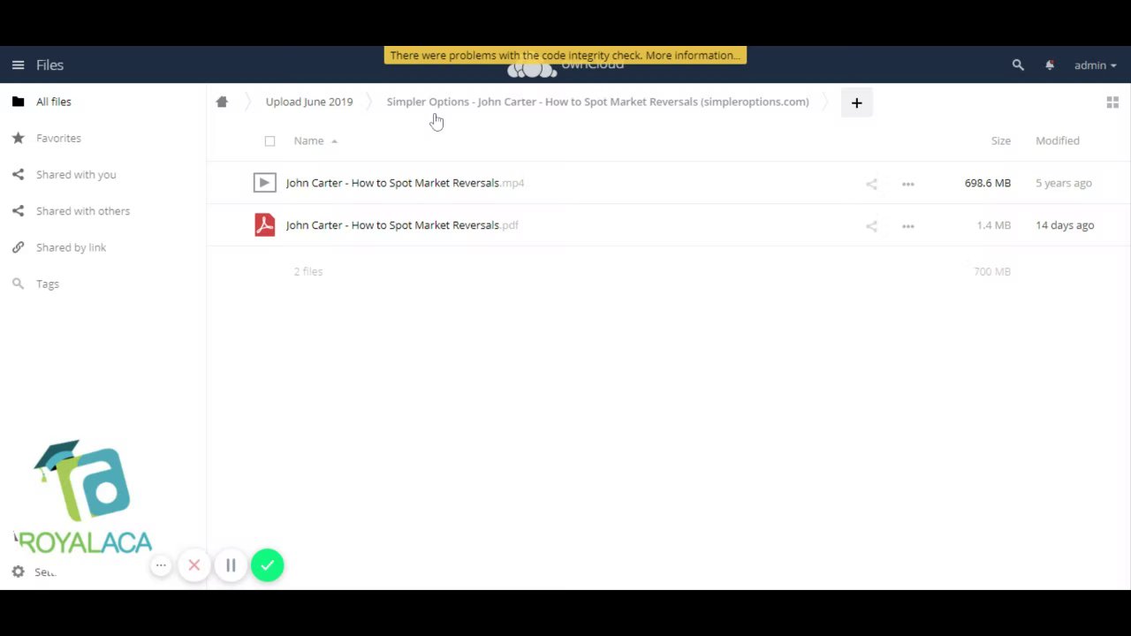Click the code integrity warning banner
Screen dimensions: 1131x636
[565, 55]
